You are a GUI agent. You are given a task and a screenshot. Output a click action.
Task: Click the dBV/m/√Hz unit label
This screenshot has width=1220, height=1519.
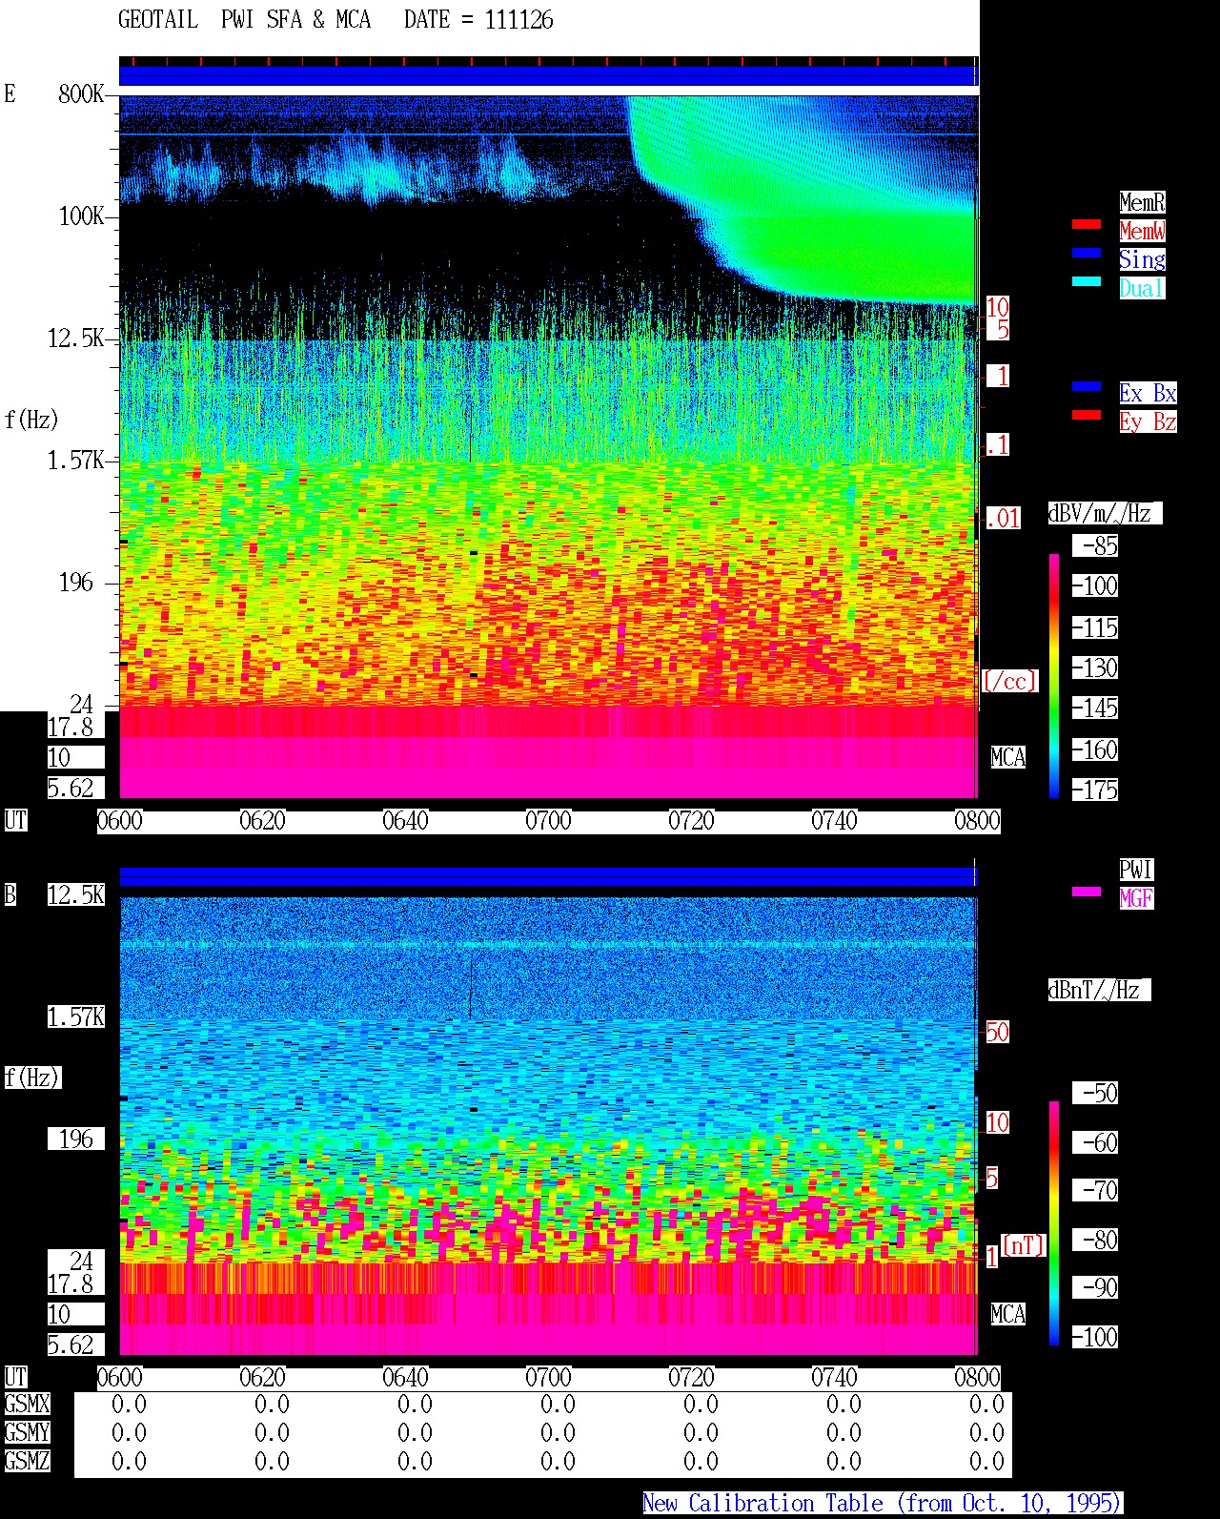click(1105, 513)
